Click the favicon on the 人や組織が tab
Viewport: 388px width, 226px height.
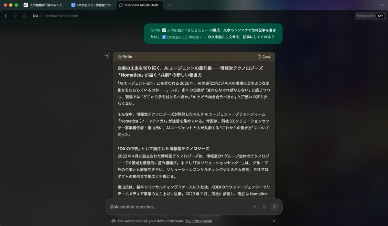[x=26, y=5]
